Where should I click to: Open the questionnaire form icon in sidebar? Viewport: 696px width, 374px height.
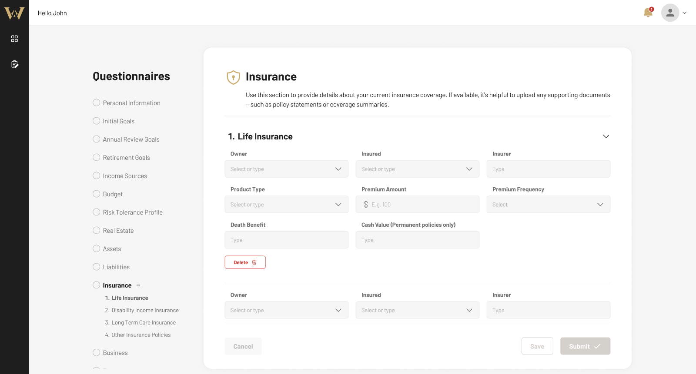click(x=14, y=64)
